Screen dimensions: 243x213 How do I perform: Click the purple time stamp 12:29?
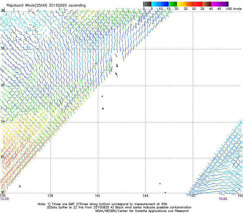click(x=5, y=199)
